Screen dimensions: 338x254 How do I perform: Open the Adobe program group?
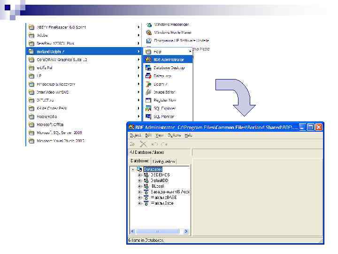click(x=84, y=35)
